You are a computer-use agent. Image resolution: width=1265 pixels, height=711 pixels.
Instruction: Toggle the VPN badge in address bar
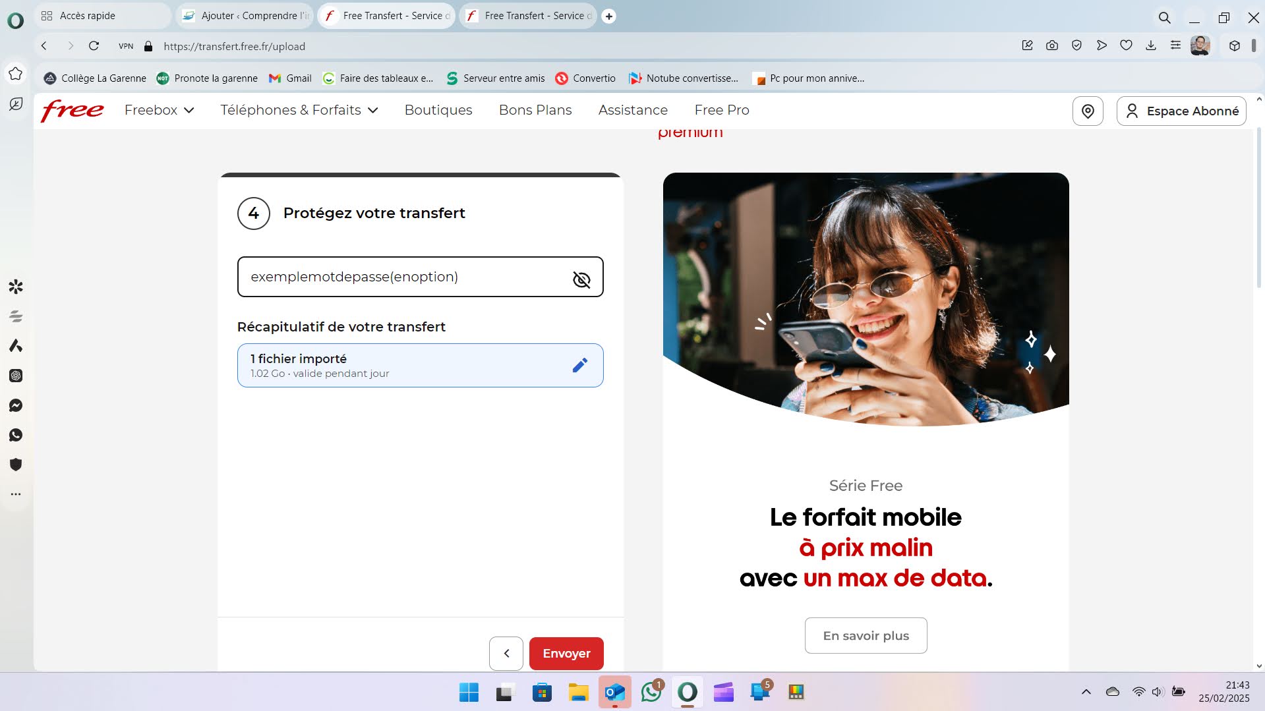125,46
